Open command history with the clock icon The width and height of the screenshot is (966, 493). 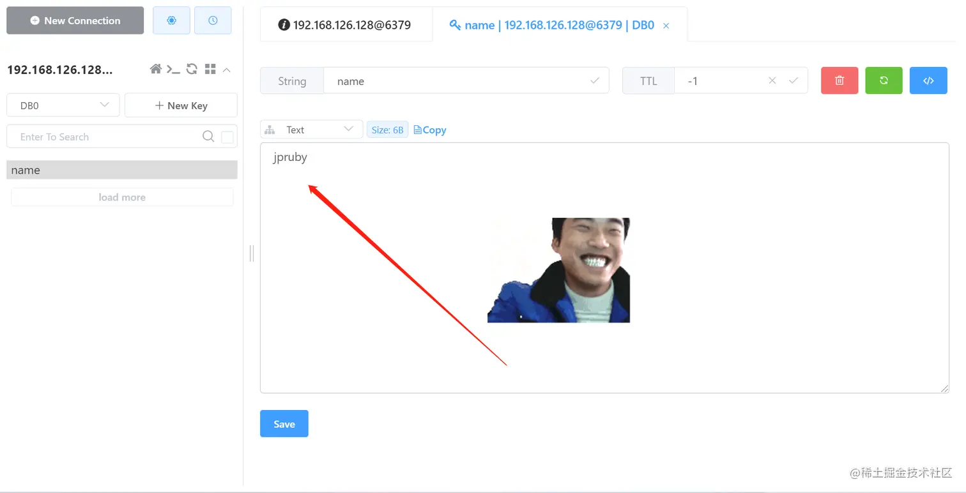(x=213, y=20)
